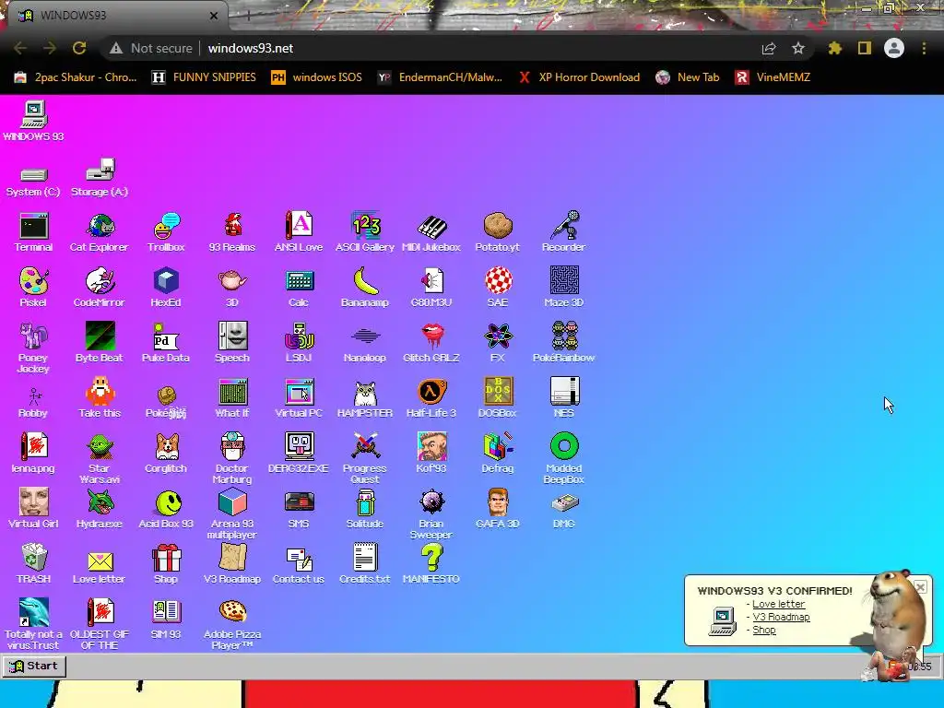The width and height of the screenshot is (944, 708).
Task: Open the new tab plus button
Action: (248, 17)
